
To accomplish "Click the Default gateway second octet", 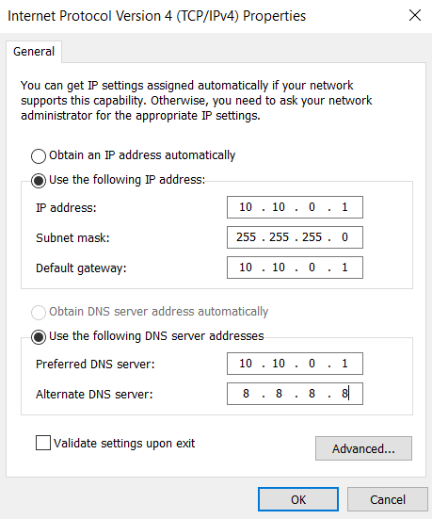I will tap(279, 268).
